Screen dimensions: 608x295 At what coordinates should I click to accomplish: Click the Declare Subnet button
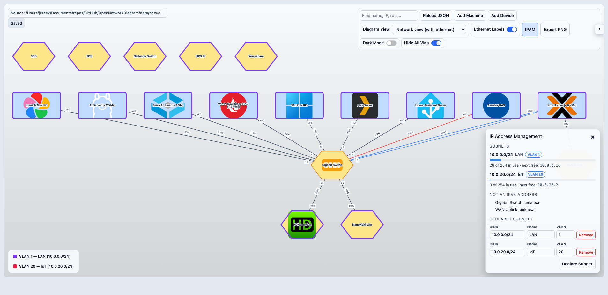577,264
